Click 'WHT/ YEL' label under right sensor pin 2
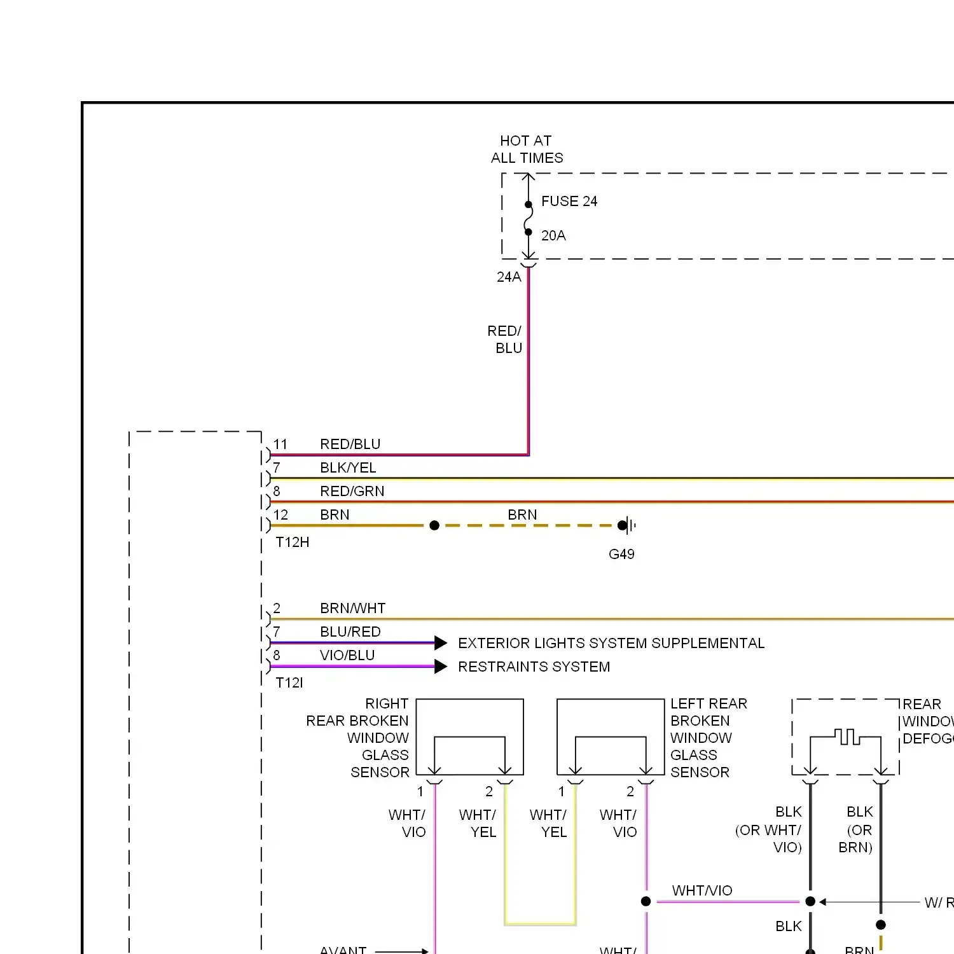 tap(478, 824)
